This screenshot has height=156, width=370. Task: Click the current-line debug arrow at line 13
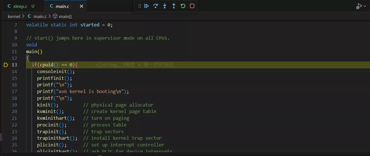click(6, 65)
